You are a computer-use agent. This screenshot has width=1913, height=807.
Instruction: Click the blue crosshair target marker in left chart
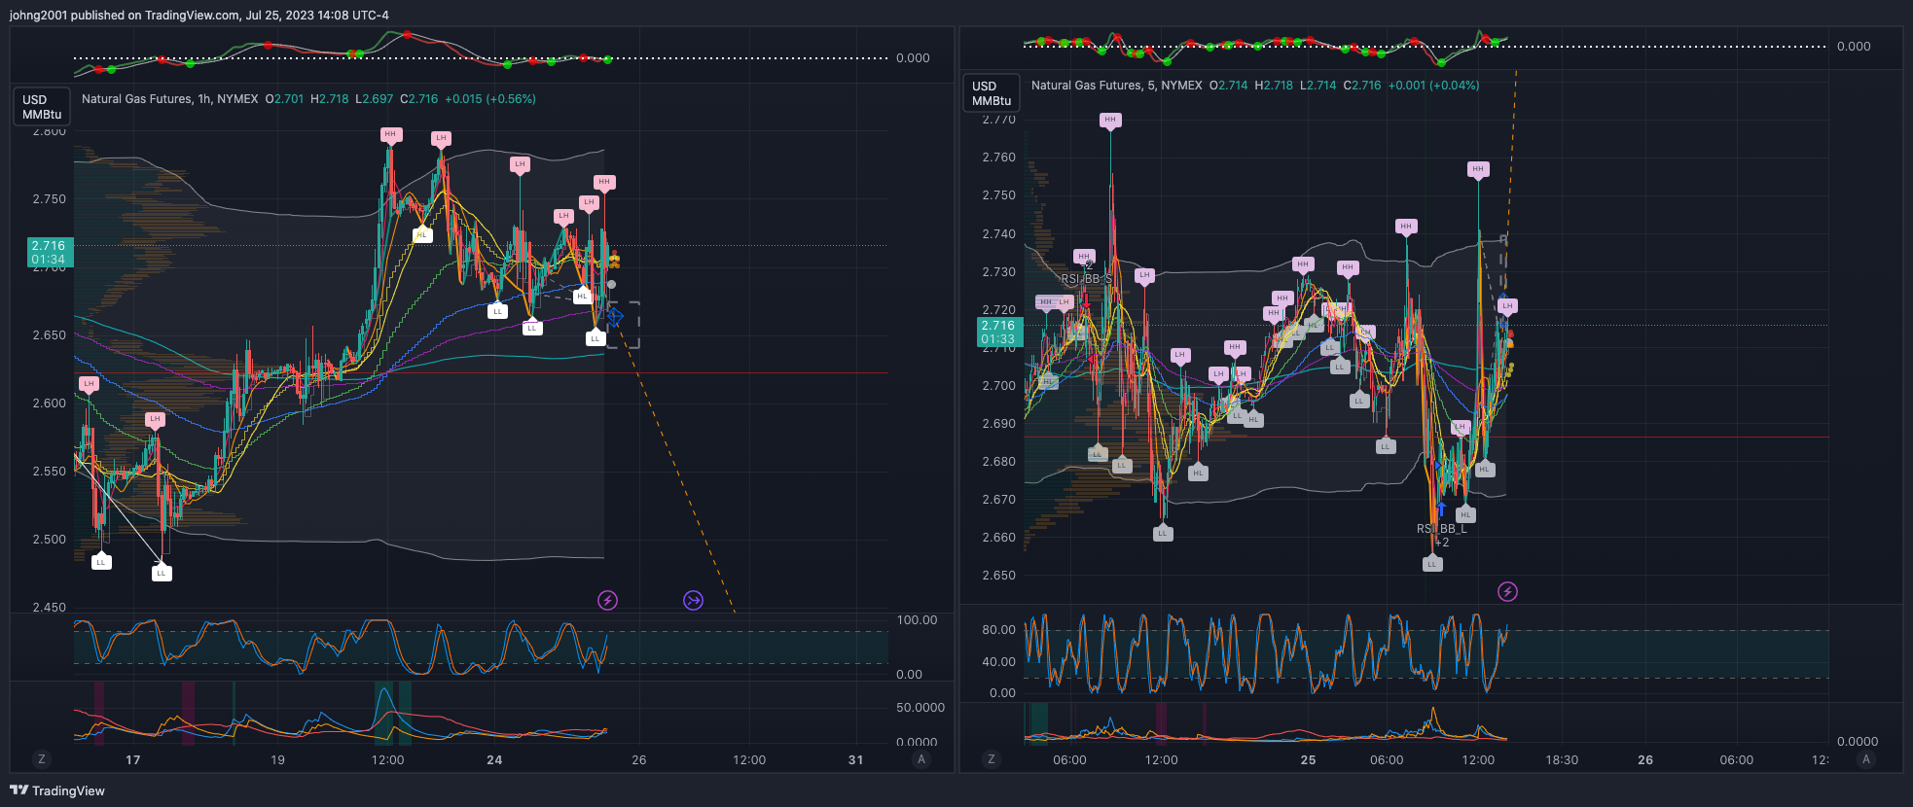pyautogui.click(x=614, y=315)
